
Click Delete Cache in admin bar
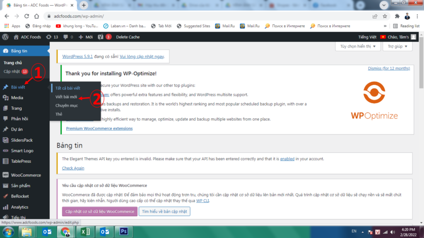(x=128, y=37)
